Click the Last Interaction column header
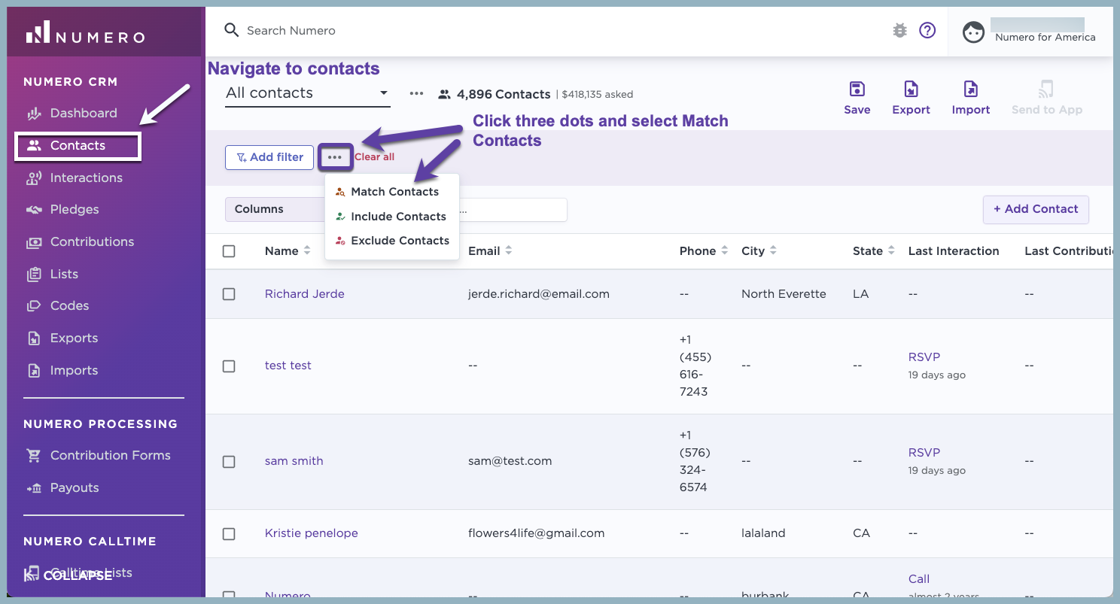 tap(954, 251)
